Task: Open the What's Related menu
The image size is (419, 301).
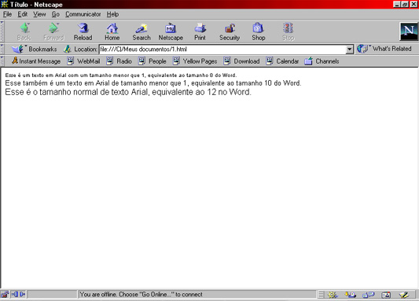Action: [x=384, y=49]
